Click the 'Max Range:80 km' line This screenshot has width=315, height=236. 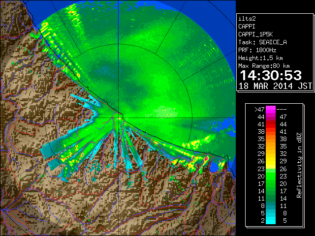[x=264, y=66]
